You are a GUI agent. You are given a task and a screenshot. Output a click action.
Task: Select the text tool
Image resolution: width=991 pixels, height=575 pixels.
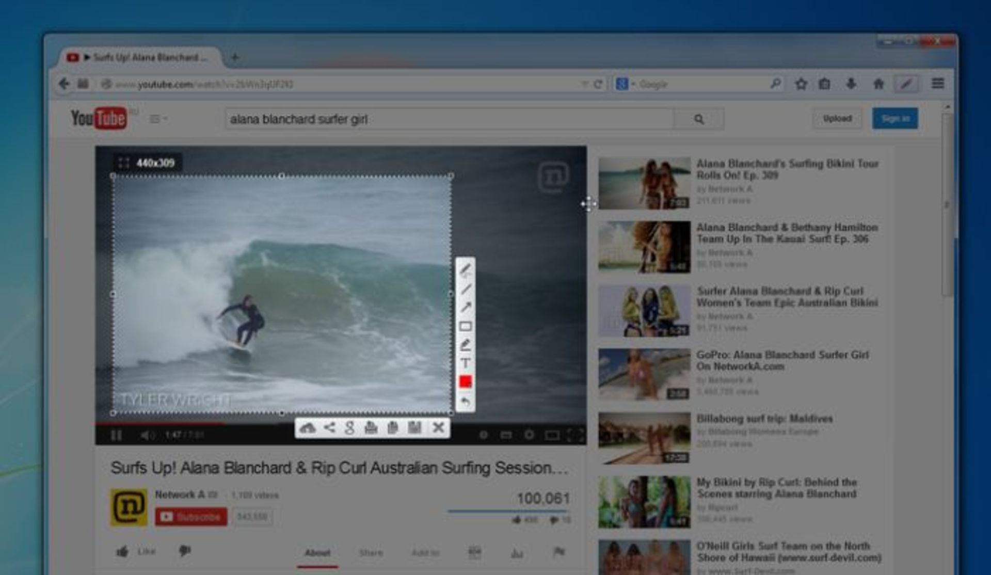coord(466,363)
